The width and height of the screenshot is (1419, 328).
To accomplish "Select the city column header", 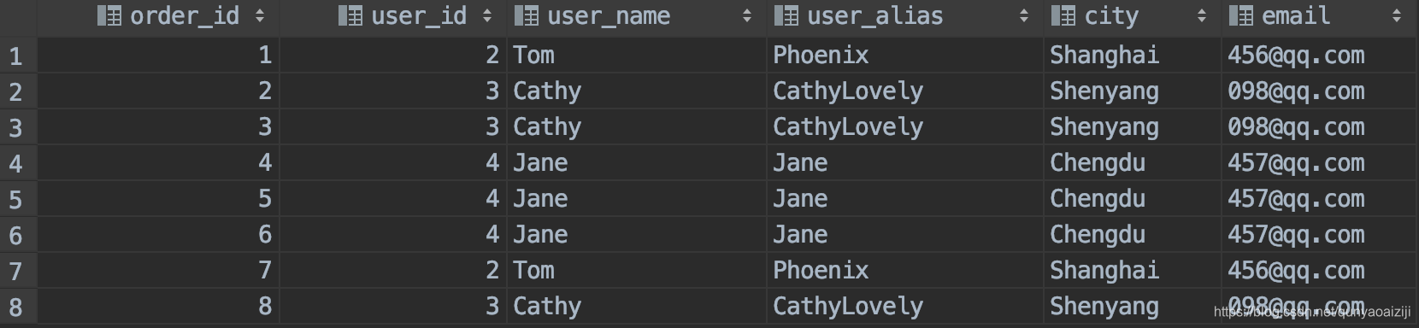I will coord(1133,18).
